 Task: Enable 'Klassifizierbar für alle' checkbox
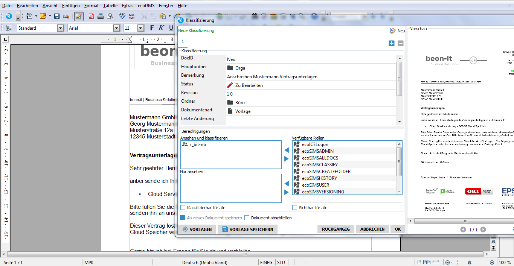pyautogui.click(x=183, y=208)
